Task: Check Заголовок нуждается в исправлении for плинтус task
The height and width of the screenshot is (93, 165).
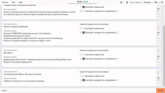Action: click(x=84, y=11)
